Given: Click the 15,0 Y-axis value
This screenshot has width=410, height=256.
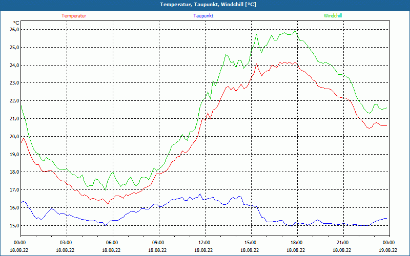Looking at the screenshot, I should click(x=15, y=225).
